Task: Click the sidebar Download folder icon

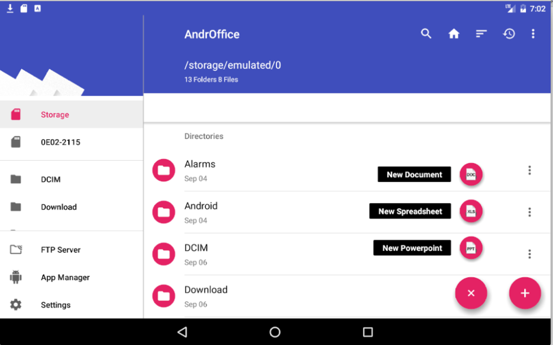Action: pyautogui.click(x=16, y=207)
